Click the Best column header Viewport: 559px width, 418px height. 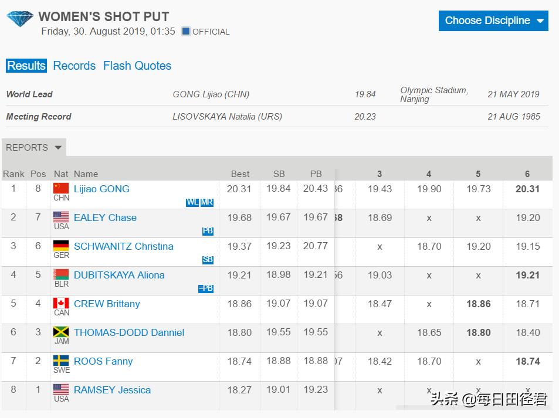(x=240, y=174)
